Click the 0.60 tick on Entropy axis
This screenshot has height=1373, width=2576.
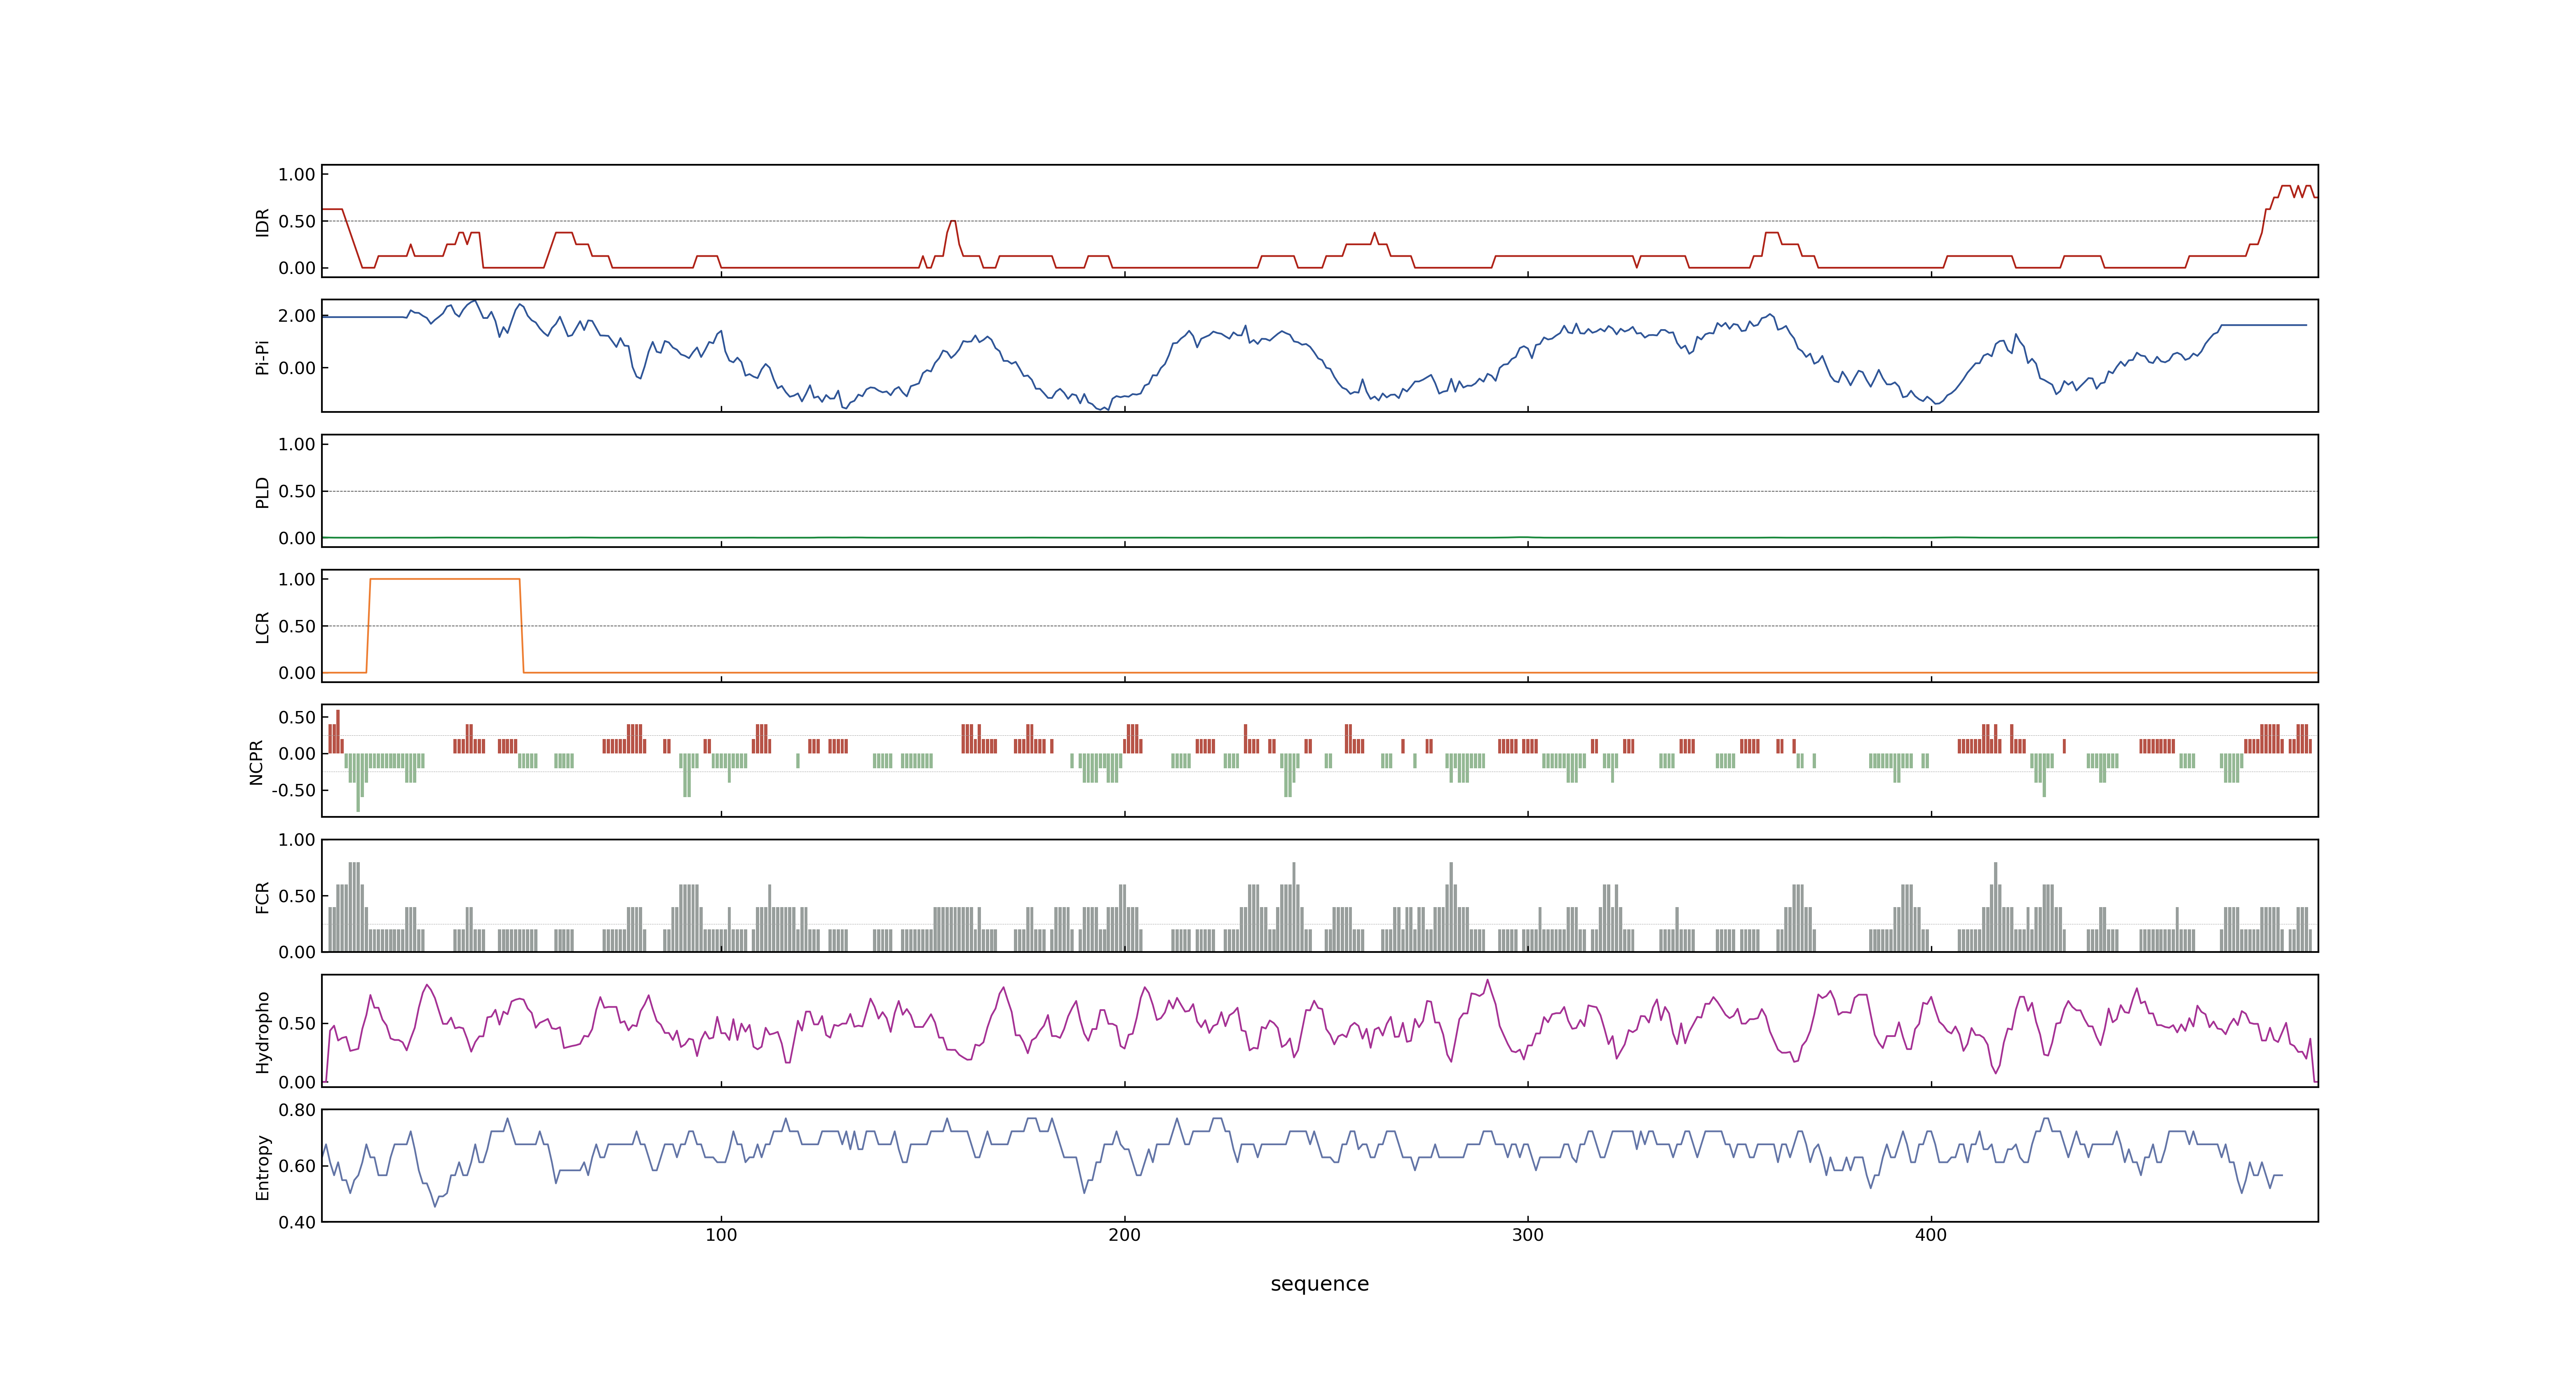297,1166
